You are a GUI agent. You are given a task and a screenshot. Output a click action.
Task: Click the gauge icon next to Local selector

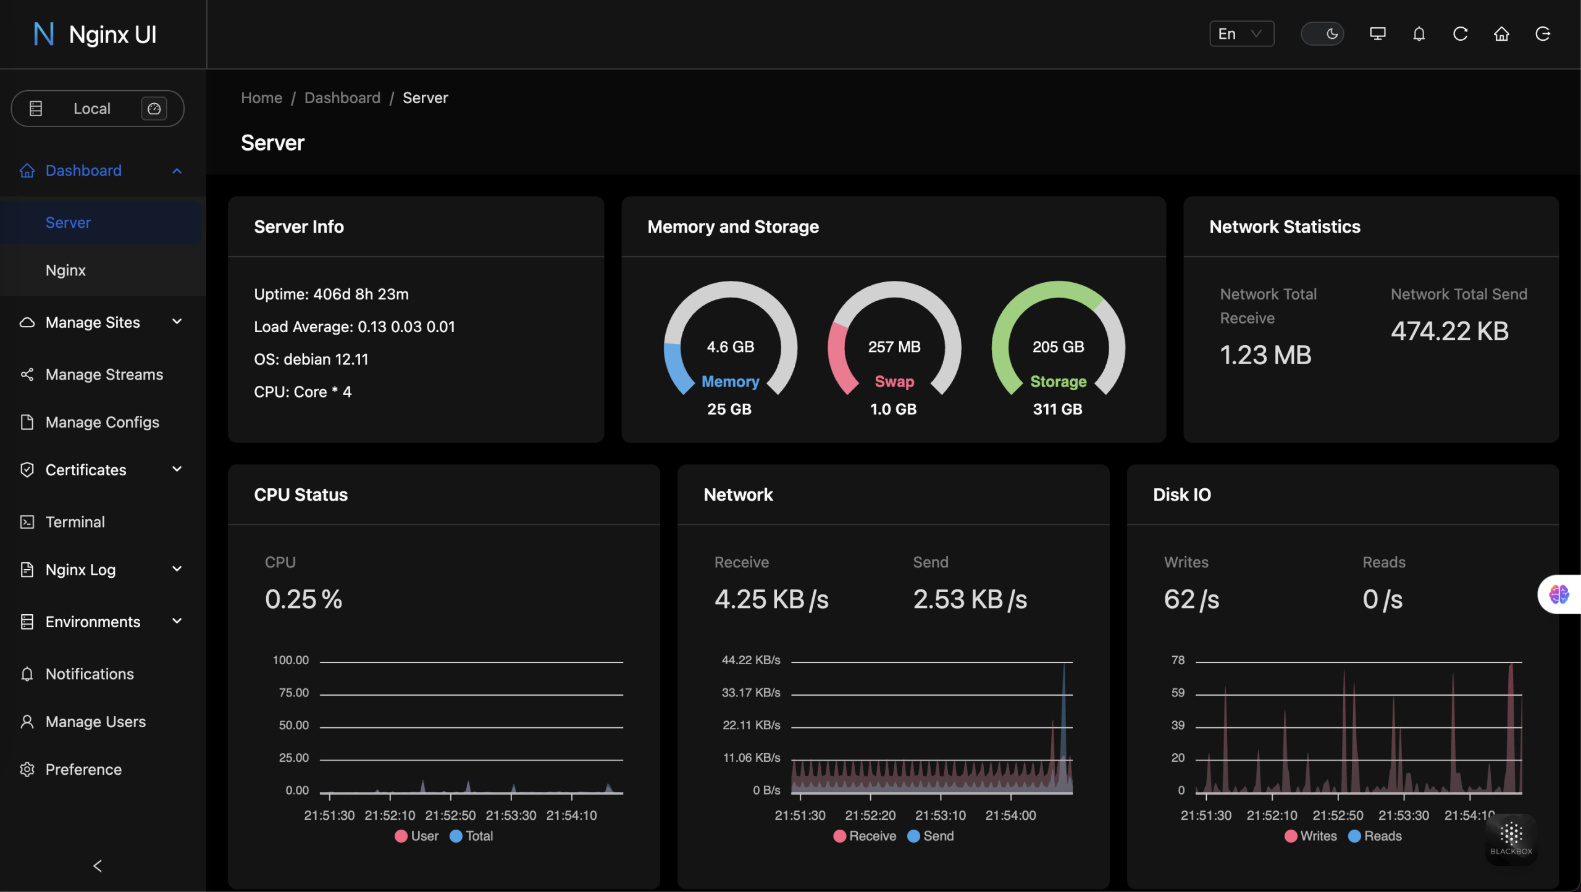pyautogui.click(x=154, y=108)
